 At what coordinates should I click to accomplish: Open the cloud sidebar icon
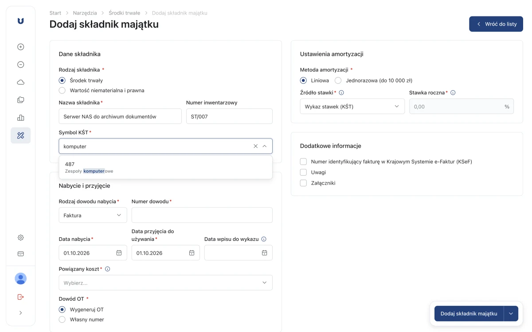pos(20,82)
